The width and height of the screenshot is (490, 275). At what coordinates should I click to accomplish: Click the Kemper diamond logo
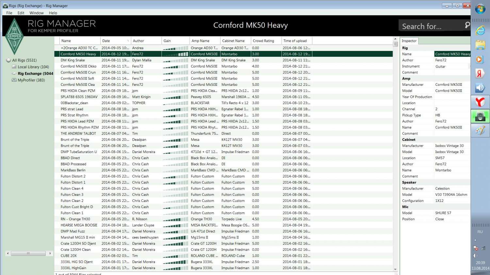tap(14, 36)
